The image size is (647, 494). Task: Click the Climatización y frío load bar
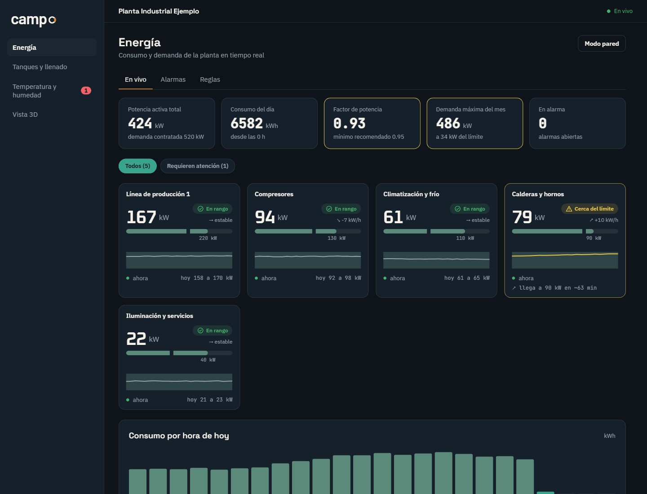436,231
